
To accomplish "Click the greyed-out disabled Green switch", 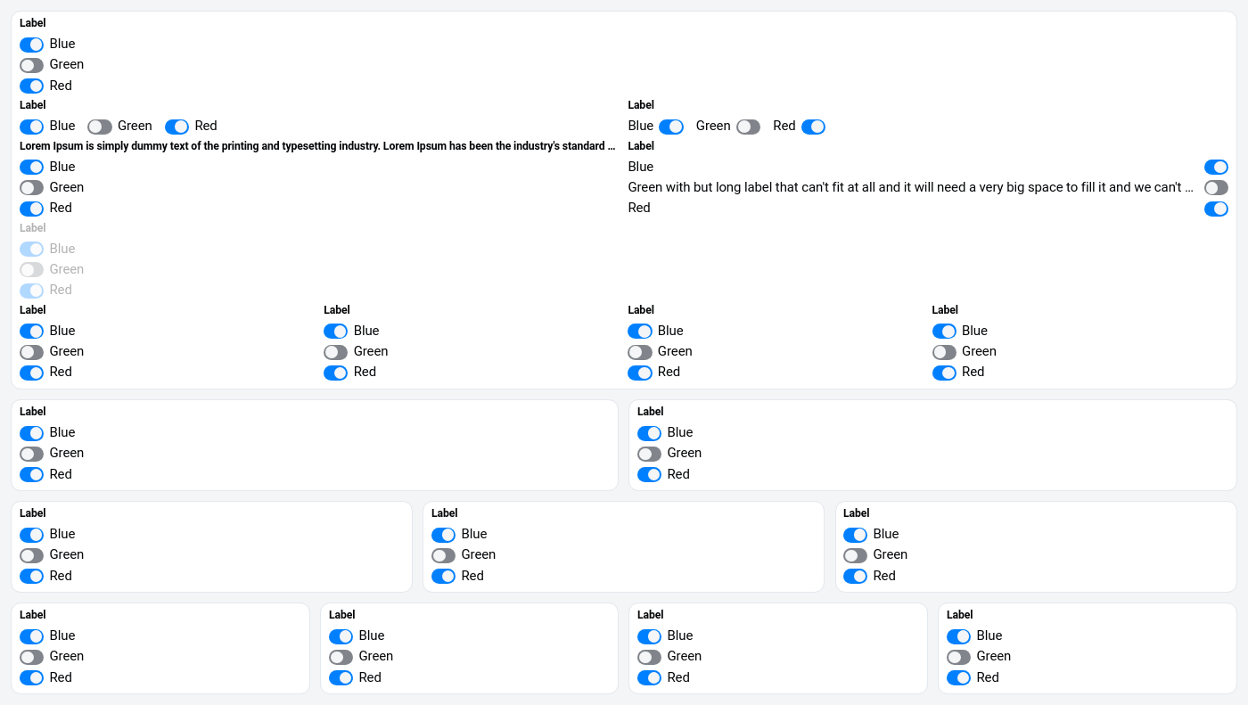I will pyautogui.click(x=31, y=270).
